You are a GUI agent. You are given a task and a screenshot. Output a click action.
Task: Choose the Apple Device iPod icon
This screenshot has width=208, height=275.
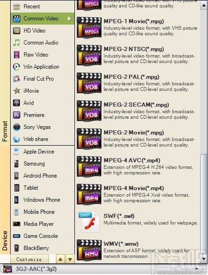point(17,152)
